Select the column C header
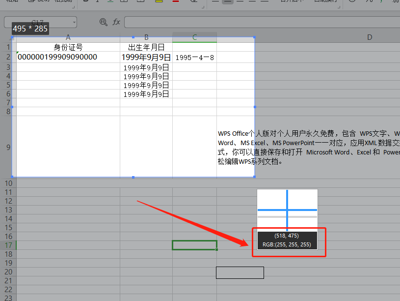 (x=194, y=37)
